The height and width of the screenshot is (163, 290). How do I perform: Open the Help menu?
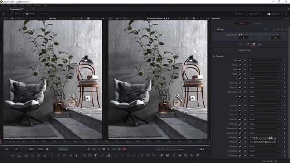pyautogui.click(x=45, y=5)
